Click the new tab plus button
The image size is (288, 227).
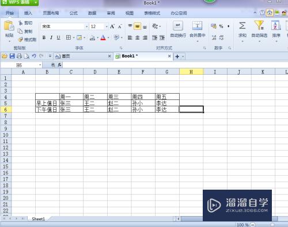pos(177,56)
